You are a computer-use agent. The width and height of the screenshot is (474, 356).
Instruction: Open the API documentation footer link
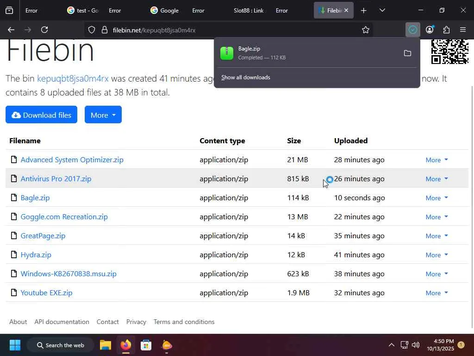point(62,322)
